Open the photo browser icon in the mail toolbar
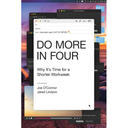The image size is (128, 128). pos(89,21)
